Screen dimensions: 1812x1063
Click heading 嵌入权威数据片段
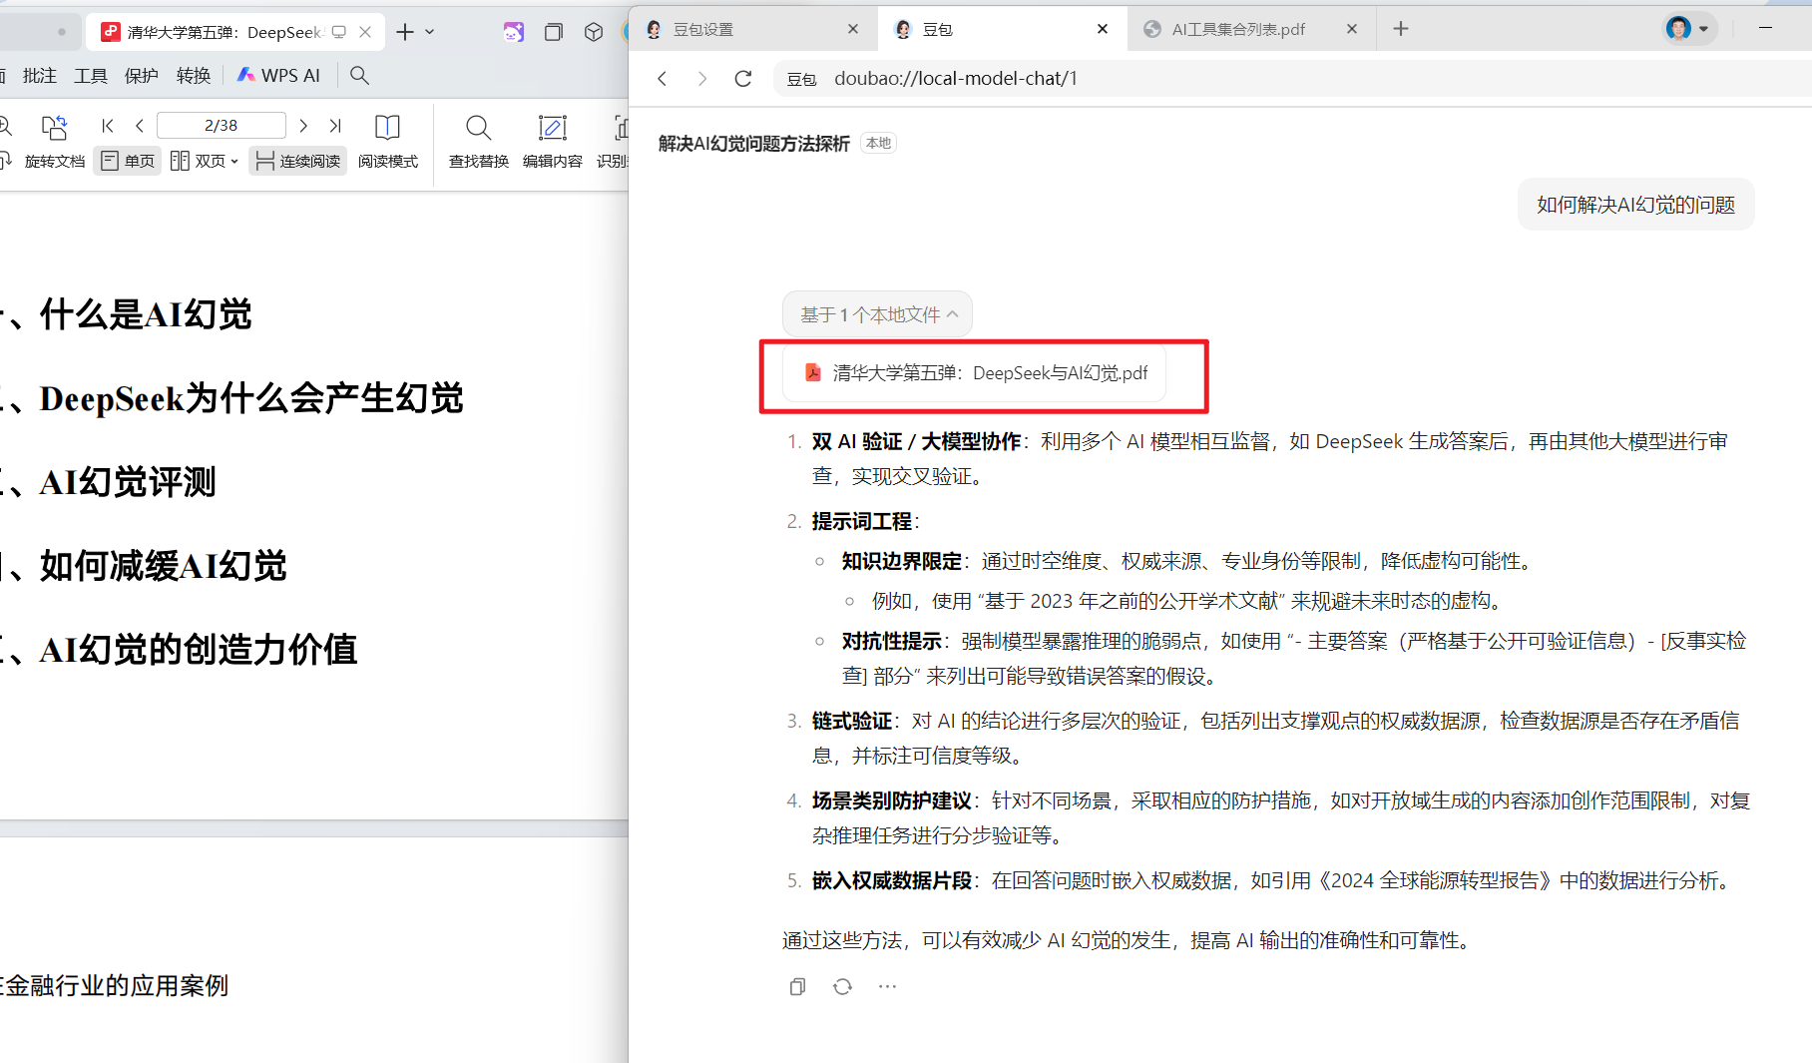point(891,880)
